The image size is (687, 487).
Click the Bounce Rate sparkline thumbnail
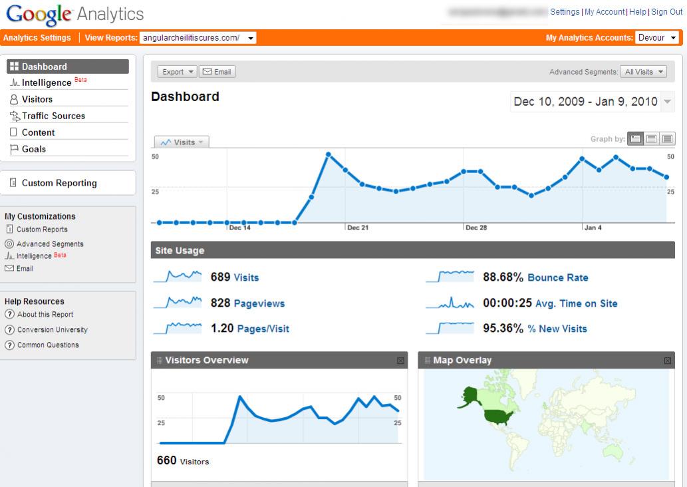point(450,277)
